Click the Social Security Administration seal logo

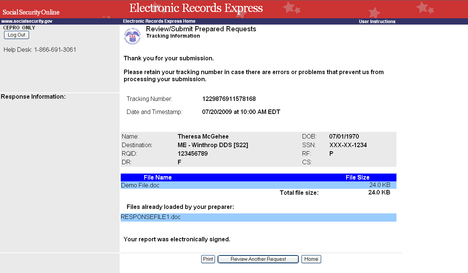click(x=132, y=36)
